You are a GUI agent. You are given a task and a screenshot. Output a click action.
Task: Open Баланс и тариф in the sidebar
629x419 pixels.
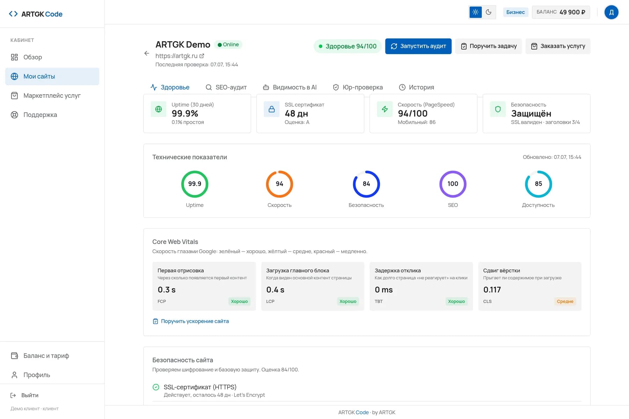pyautogui.click(x=52, y=356)
